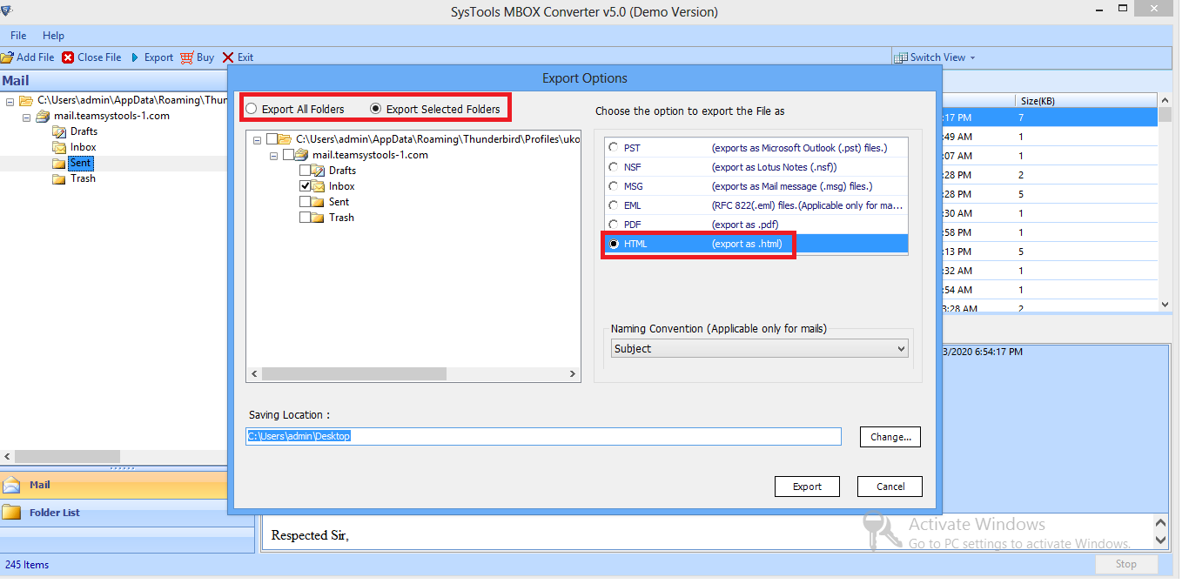Collapse mail.teamsystools-1.com node in dialog tree

[x=274, y=155]
